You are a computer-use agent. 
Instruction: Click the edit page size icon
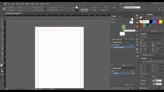click(x=126, y=39)
